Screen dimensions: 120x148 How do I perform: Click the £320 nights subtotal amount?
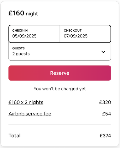point(105,102)
